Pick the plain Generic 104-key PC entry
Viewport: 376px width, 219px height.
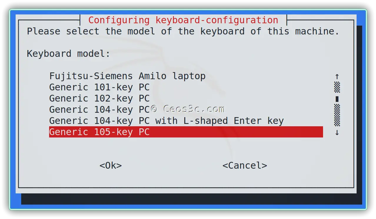99,110
